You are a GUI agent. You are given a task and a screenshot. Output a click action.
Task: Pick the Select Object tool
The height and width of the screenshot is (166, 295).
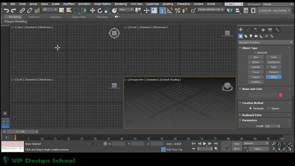coord(61,11)
